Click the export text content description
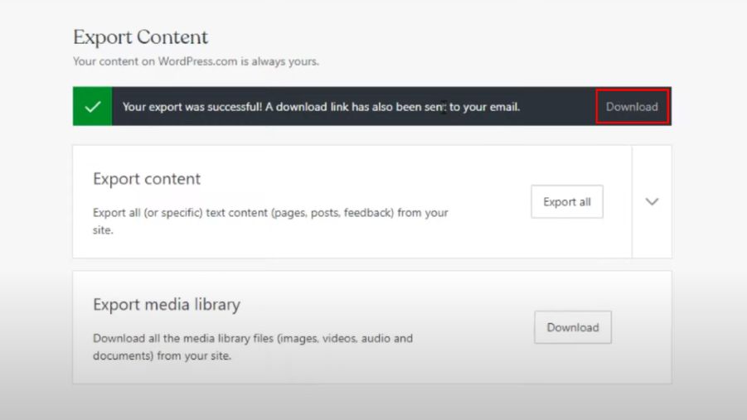The width and height of the screenshot is (747, 420). tap(270, 213)
